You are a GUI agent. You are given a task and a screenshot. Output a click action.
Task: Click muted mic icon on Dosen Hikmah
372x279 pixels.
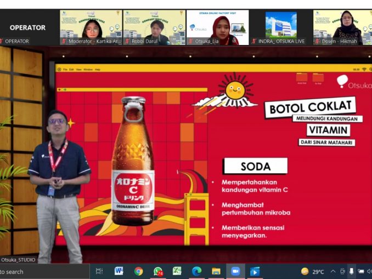point(317,41)
